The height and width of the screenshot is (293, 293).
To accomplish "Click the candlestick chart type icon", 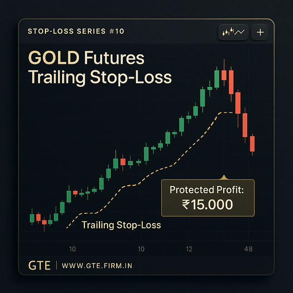I will click(x=232, y=32).
